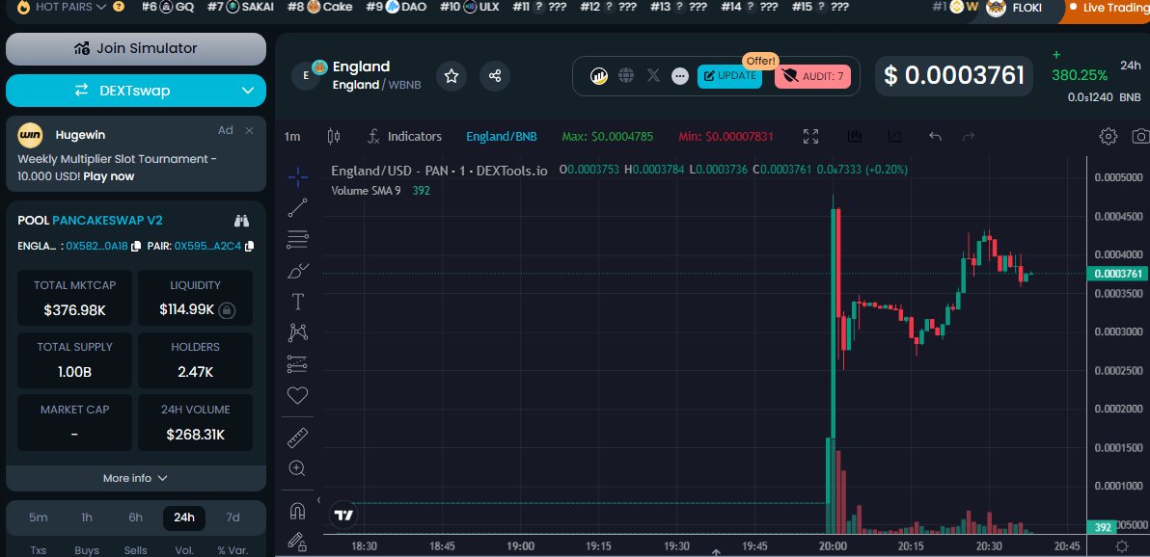Click the TradingView logo on chart
1150x557 pixels.
(343, 516)
